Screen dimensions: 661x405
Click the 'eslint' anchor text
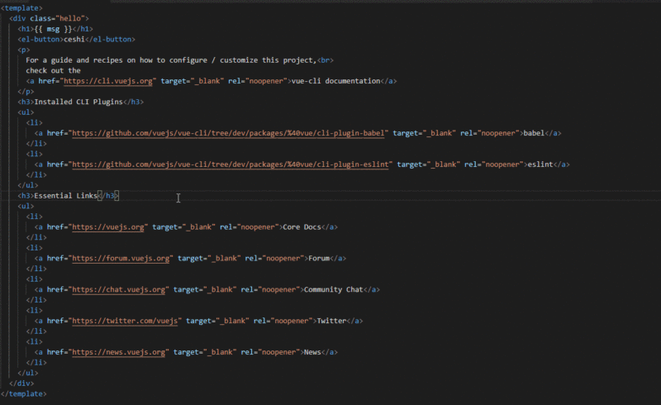(540, 164)
